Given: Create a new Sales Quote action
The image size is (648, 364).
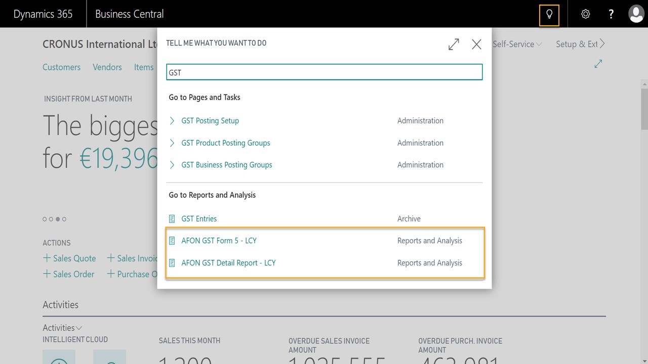Looking at the screenshot, I should tap(69, 258).
